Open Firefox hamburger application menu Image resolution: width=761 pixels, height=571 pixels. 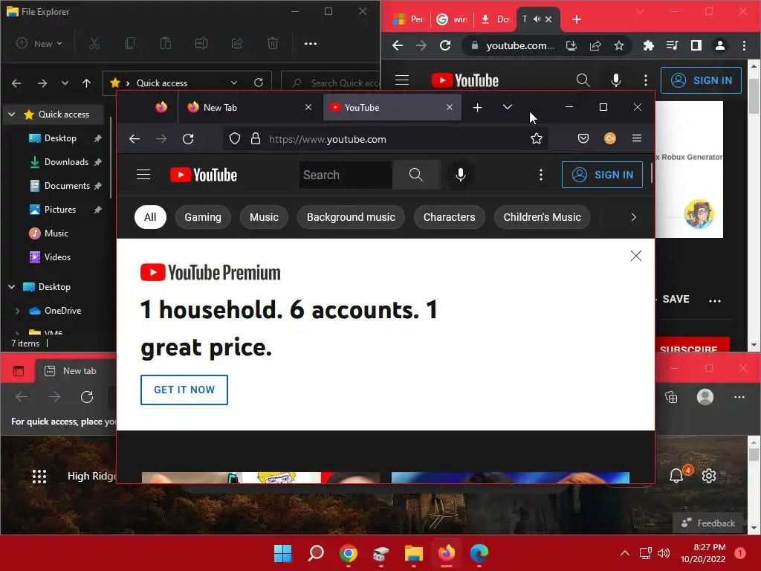(x=637, y=139)
